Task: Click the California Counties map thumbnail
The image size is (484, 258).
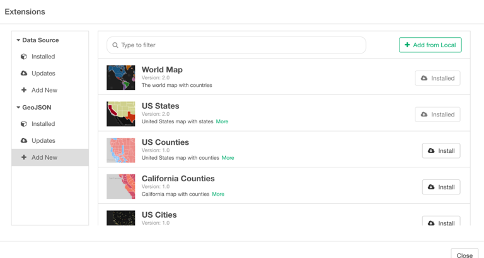Action: point(121,187)
